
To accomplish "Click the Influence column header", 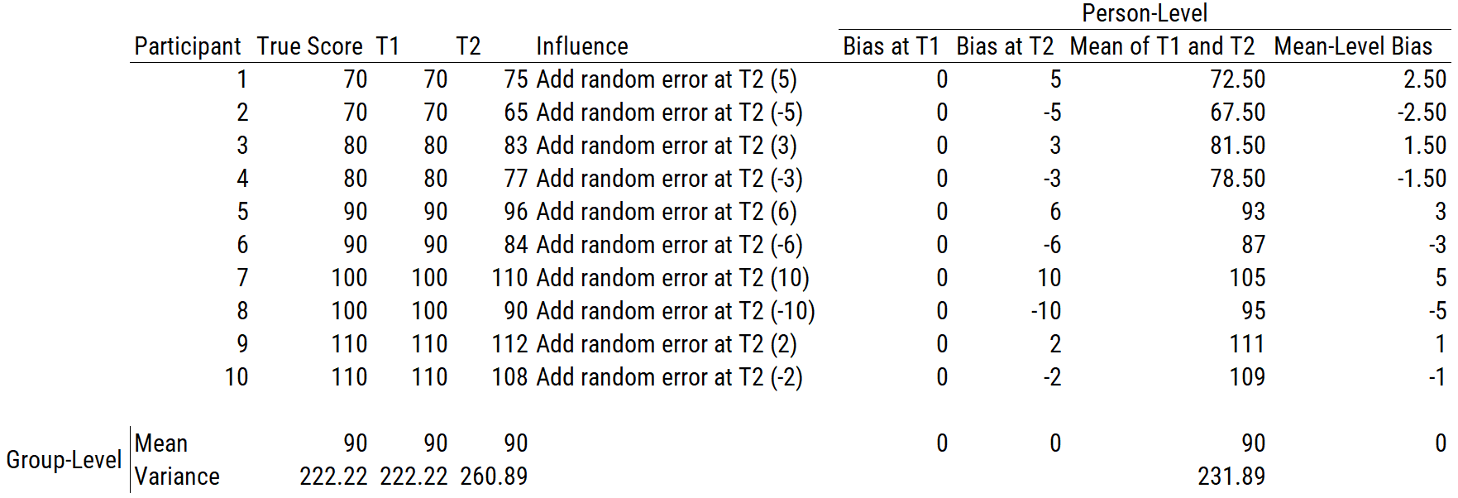I will coord(581,46).
